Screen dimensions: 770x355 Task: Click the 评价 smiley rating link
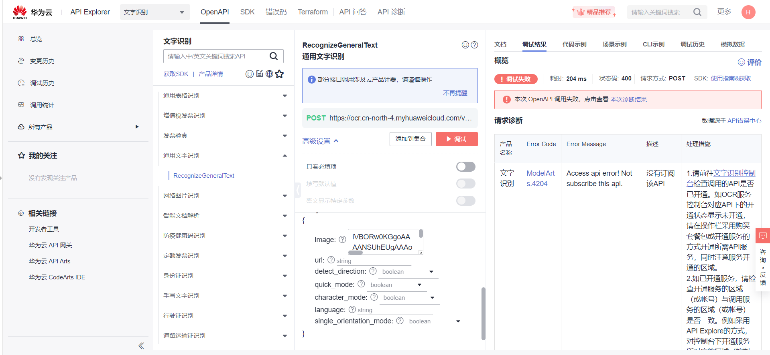click(x=750, y=62)
